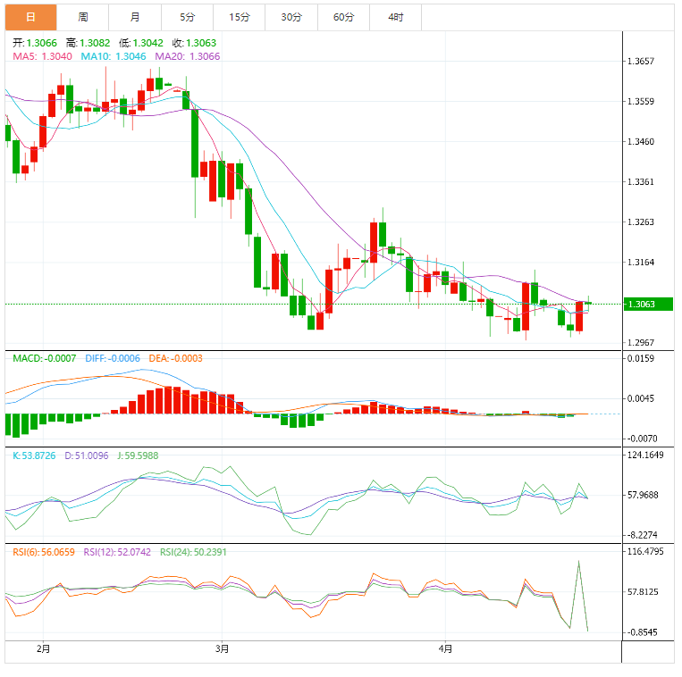Open the 15分 timeframe tab
Image resolution: width=682 pixels, height=677 pixels.
[x=240, y=17]
